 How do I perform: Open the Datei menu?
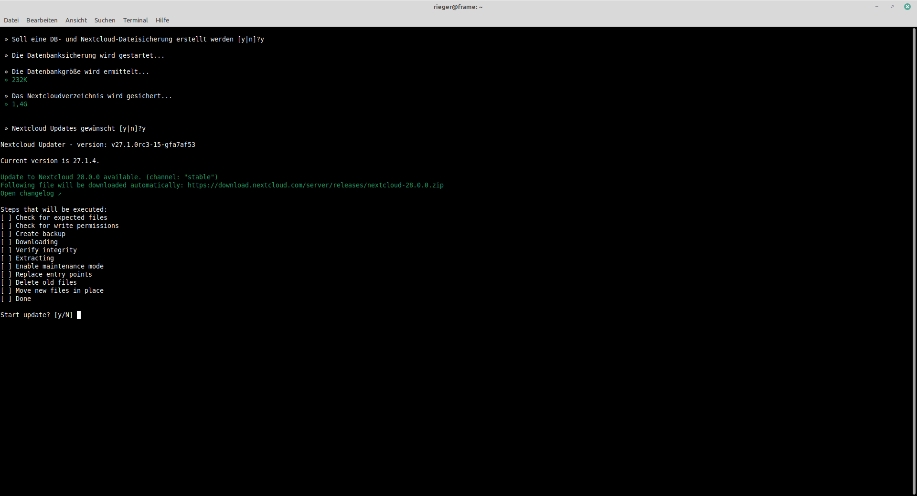tap(11, 20)
